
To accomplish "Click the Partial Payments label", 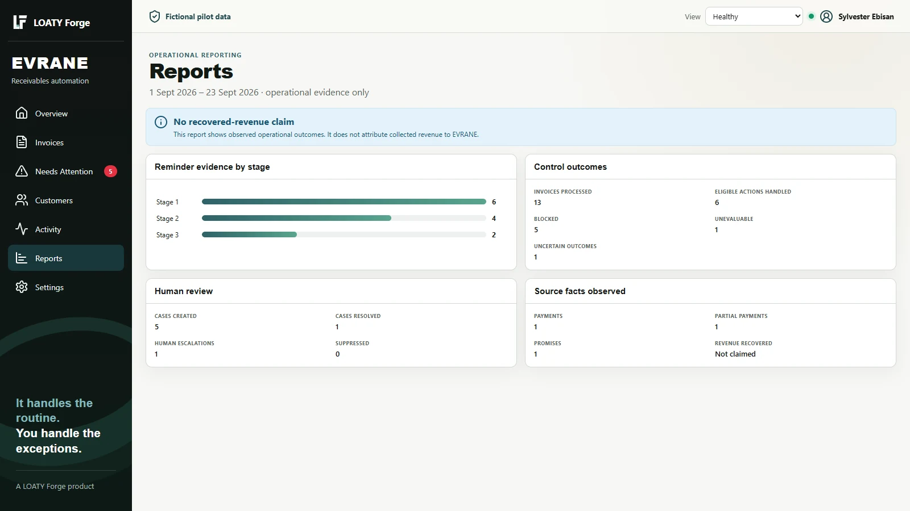I will click(x=741, y=316).
